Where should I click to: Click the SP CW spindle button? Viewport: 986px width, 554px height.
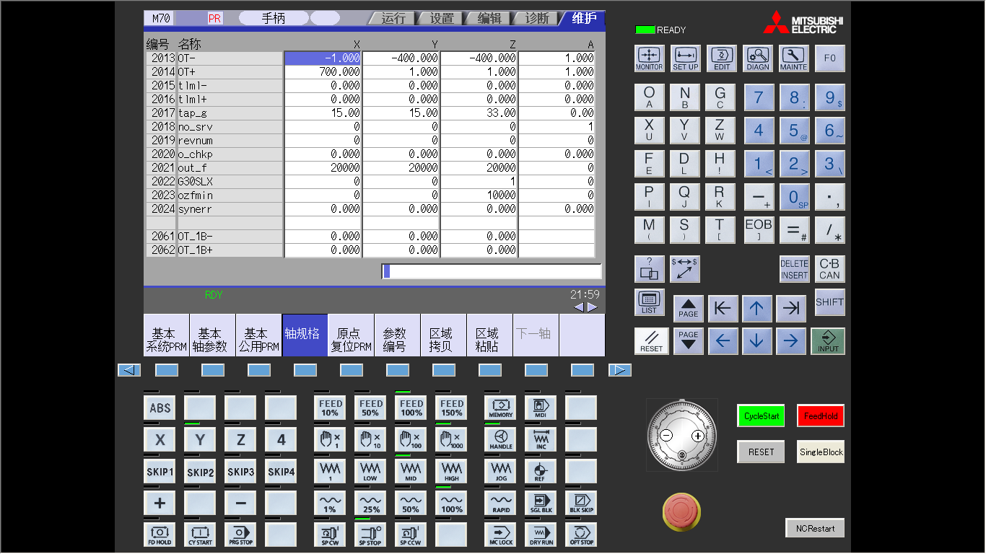pos(330,535)
